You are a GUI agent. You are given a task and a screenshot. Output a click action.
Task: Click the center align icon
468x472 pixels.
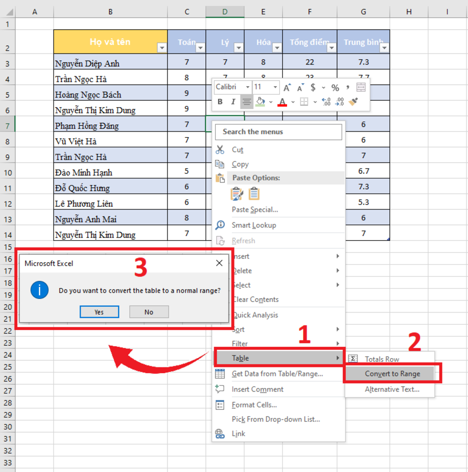[246, 102]
